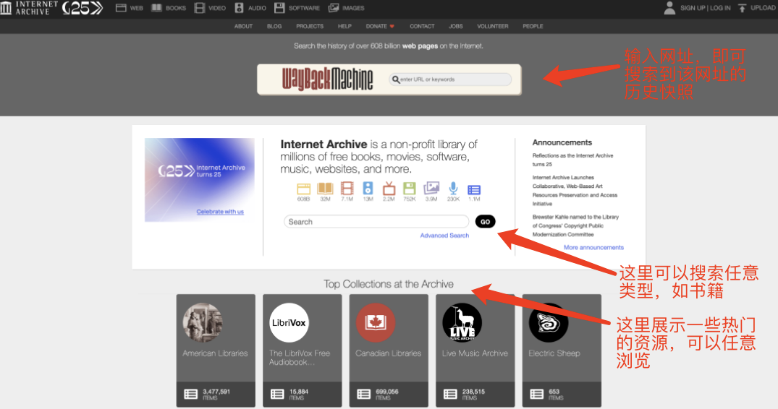This screenshot has height=409, width=778.
Task: Open Brewster Kahle Library of Congress announcement
Action: click(575, 225)
